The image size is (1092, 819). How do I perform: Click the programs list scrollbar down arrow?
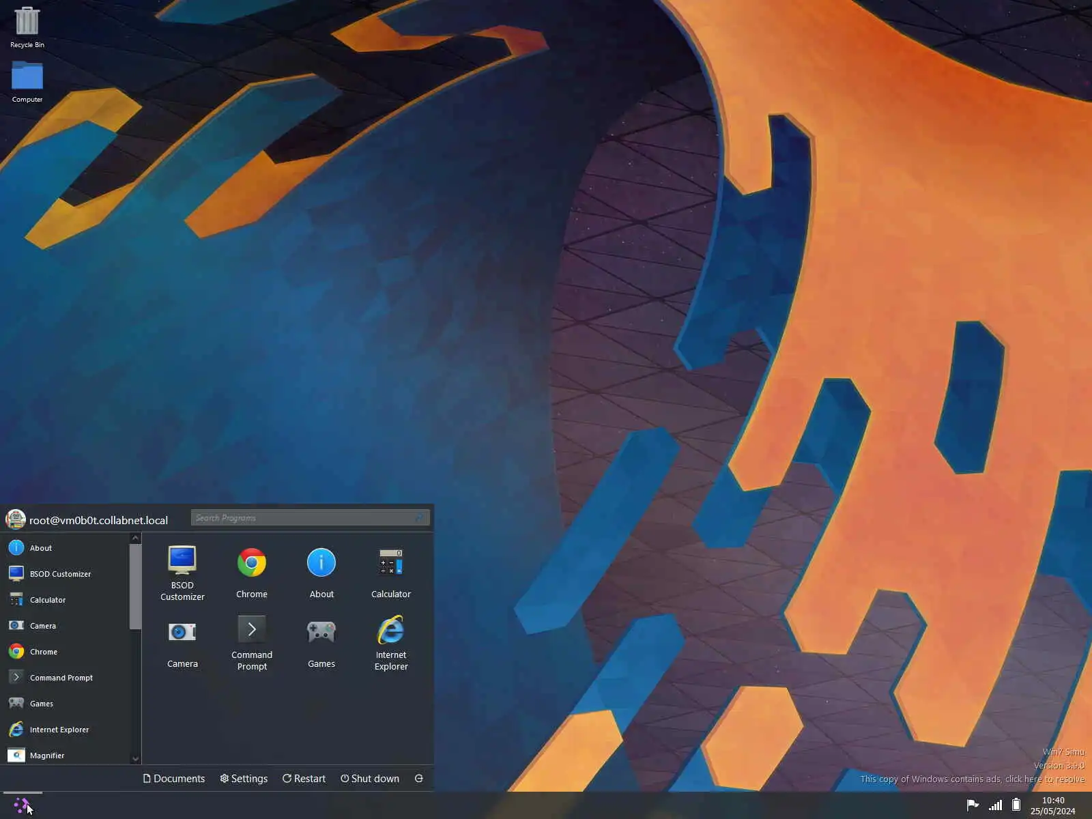tap(135, 759)
